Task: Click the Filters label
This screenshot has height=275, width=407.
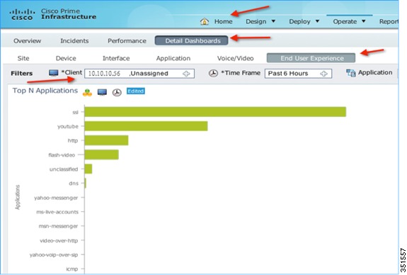Action: tap(21, 74)
